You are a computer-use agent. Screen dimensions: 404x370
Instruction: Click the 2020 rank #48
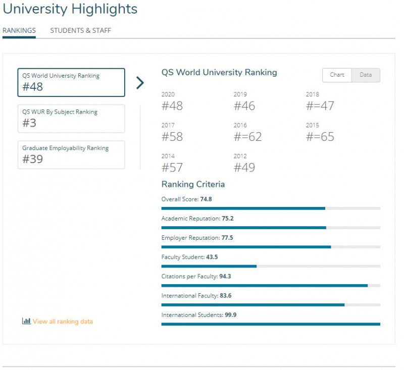[x=172, y=106]
